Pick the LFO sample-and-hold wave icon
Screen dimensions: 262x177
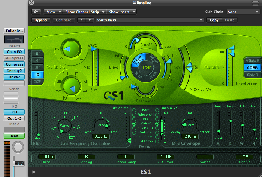pos(75,117)
